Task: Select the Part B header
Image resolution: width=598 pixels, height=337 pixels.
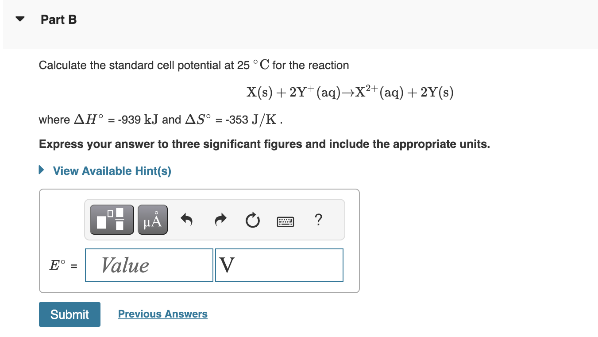Action: (x=58, y=19)
